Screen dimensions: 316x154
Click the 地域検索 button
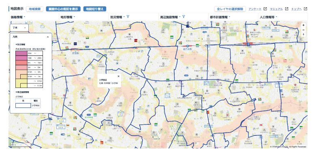coord(35,9)
